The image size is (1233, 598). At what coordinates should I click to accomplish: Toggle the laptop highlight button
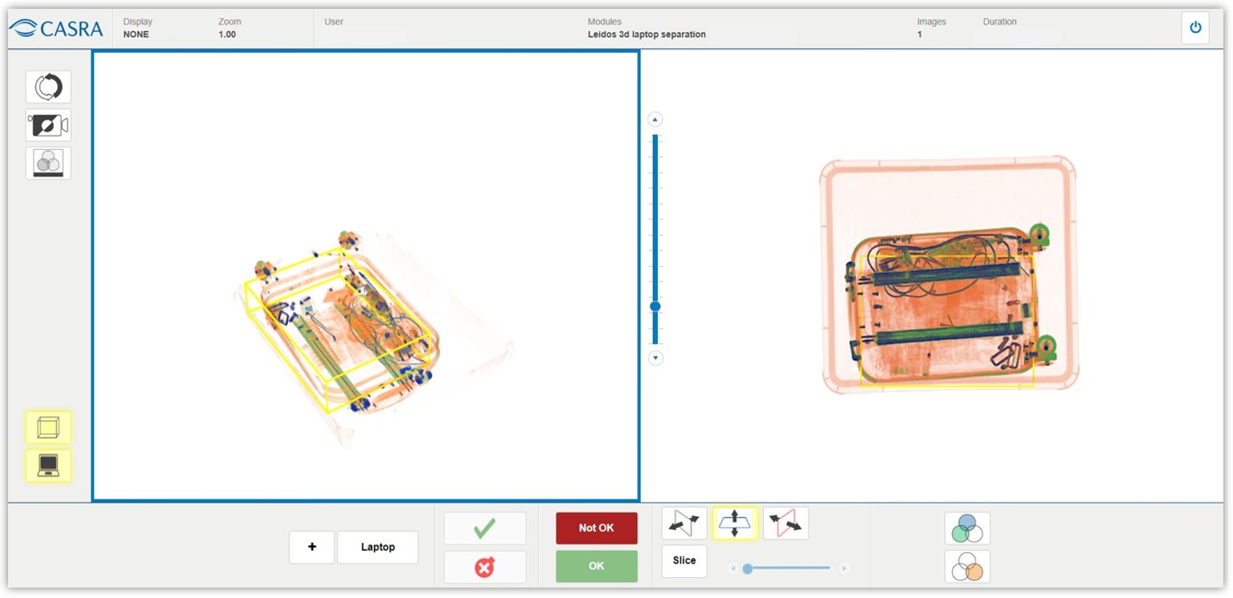click(48, 465)
